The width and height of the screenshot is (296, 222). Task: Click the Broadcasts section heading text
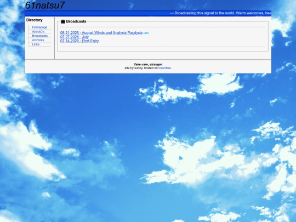[76, 21]
